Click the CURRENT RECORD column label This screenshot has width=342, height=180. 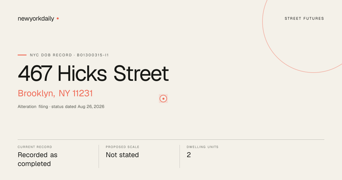tap(35, 147)
